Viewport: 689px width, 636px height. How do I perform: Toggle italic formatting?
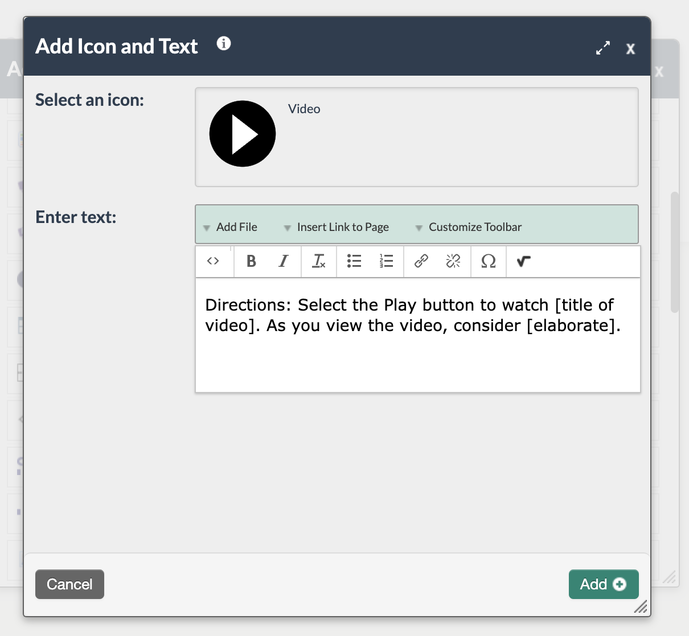click(283, 261)
